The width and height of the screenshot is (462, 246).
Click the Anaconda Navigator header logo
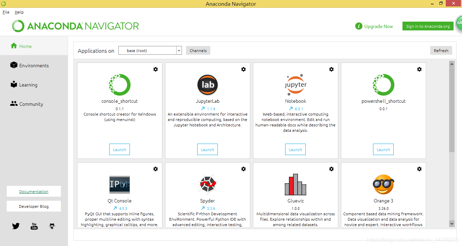click(x=75, y=26)
